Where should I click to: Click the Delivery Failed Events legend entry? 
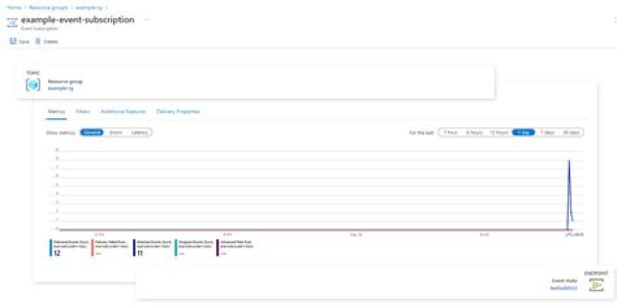coord(111,248)
